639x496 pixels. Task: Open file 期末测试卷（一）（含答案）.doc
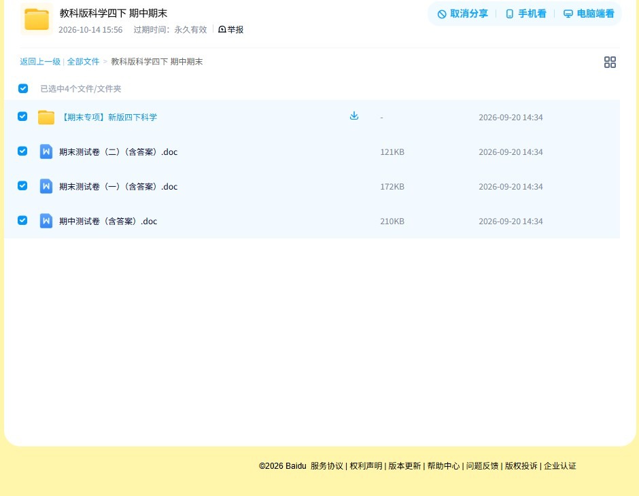(x=118, y=186)
